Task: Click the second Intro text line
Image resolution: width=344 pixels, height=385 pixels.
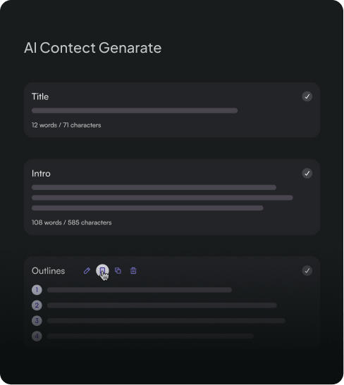Action: click(x=162, y=198)
